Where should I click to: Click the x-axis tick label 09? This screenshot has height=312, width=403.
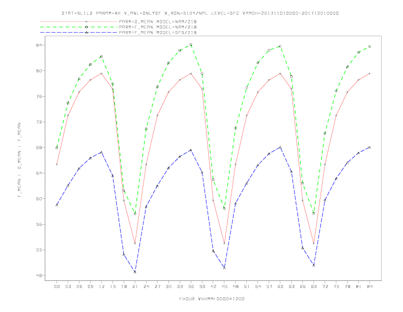(x=90, y=287)
